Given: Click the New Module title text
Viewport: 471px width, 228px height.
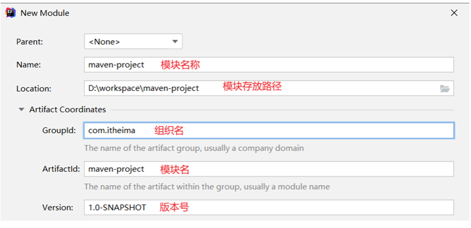Looking at the screenshot, I should [45, 13].
